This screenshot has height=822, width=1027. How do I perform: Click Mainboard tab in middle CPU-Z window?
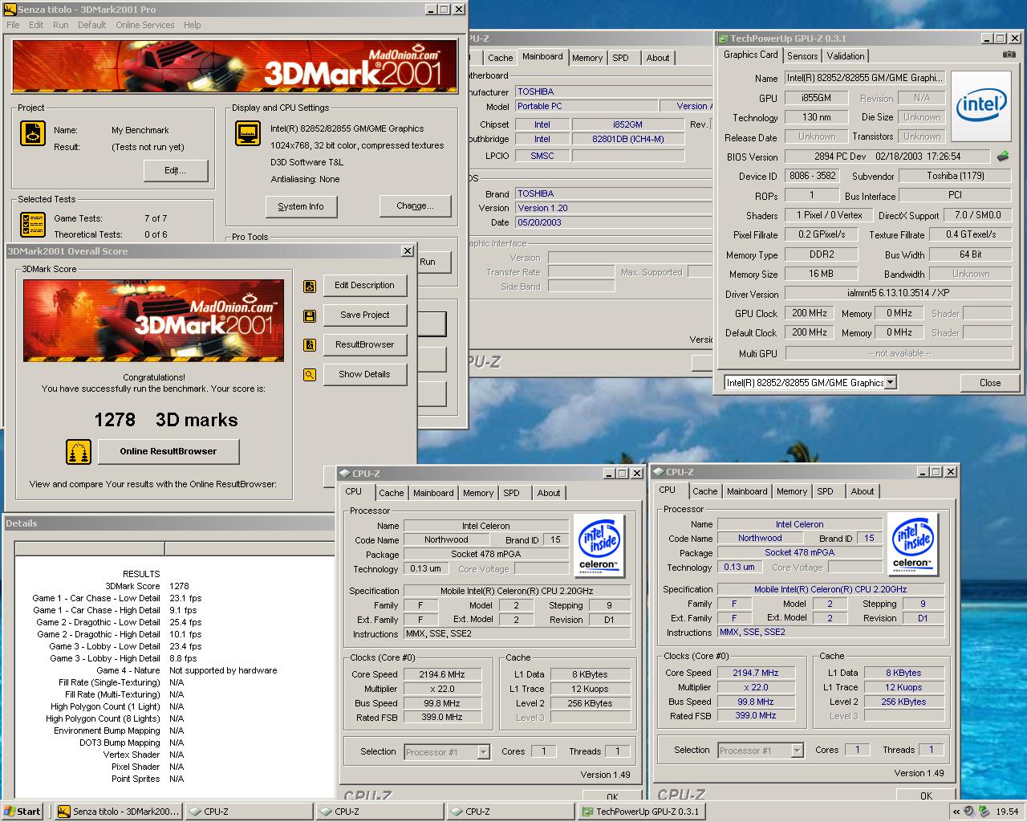point(433,493)
